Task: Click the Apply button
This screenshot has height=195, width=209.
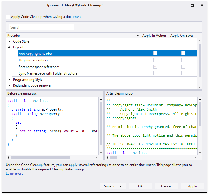Action: [x=192, y=186]
